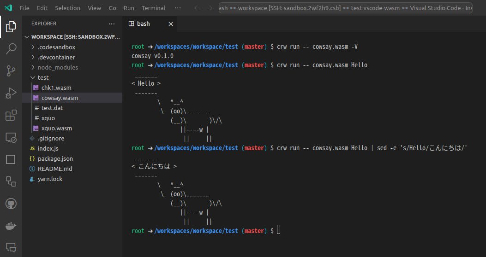Viewport: 486px width, 257px height.
Task: Select cowsay.wasm in the file tree
Action: coord(72,98)
